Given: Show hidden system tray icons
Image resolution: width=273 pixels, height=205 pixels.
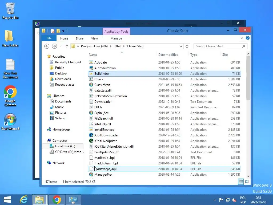Looking at the screenshot, I should tap(215, 200).
